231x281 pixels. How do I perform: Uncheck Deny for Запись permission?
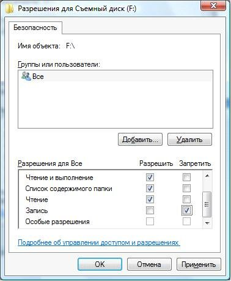(186, 211)
